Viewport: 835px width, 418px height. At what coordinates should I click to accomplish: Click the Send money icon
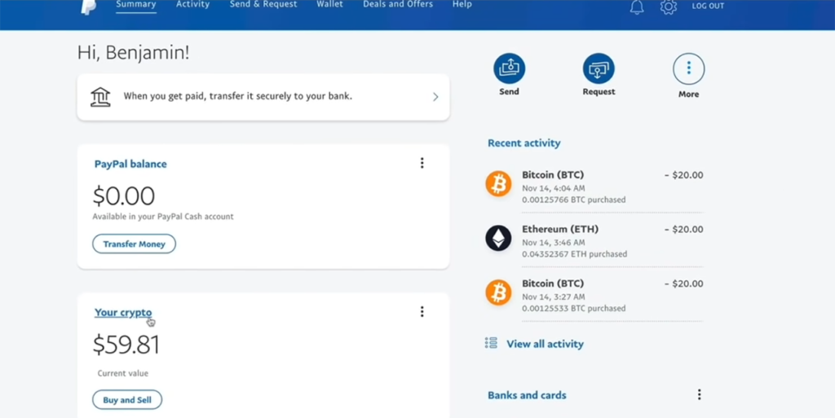(x=509, y=69)
